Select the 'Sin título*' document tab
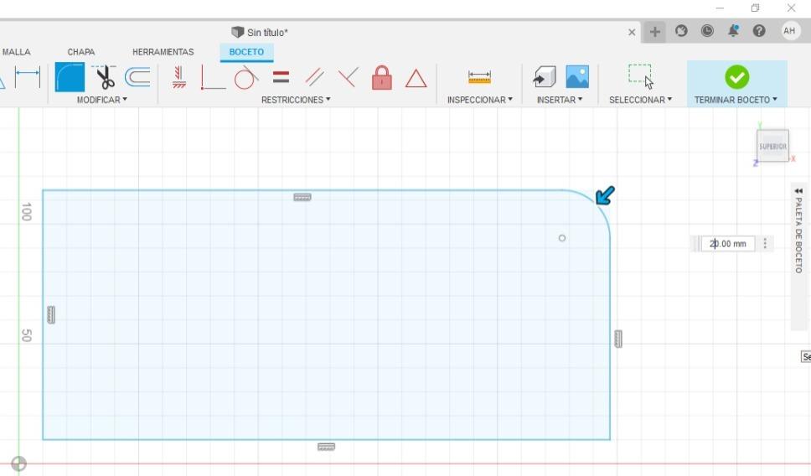The width and height of the screenshot is (811, 476). [261, 32]
